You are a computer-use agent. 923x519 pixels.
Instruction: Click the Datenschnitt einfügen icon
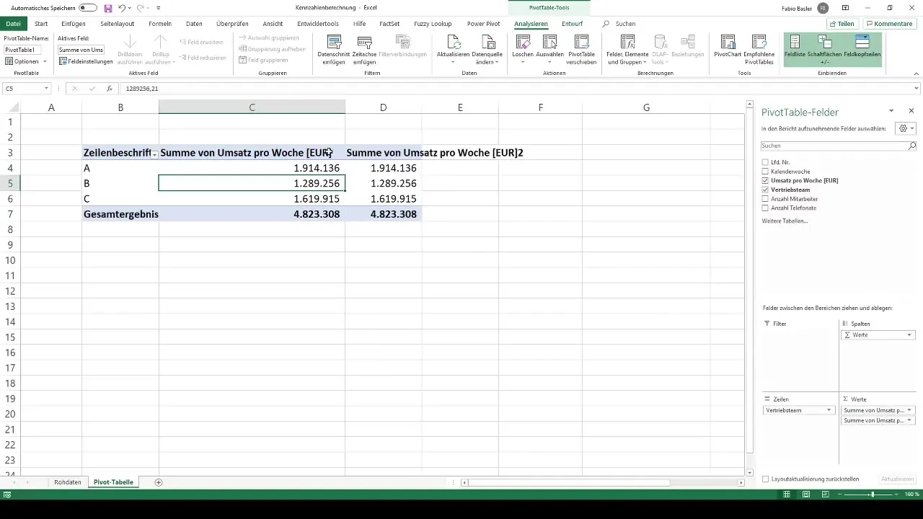click(x=334, y=42)
